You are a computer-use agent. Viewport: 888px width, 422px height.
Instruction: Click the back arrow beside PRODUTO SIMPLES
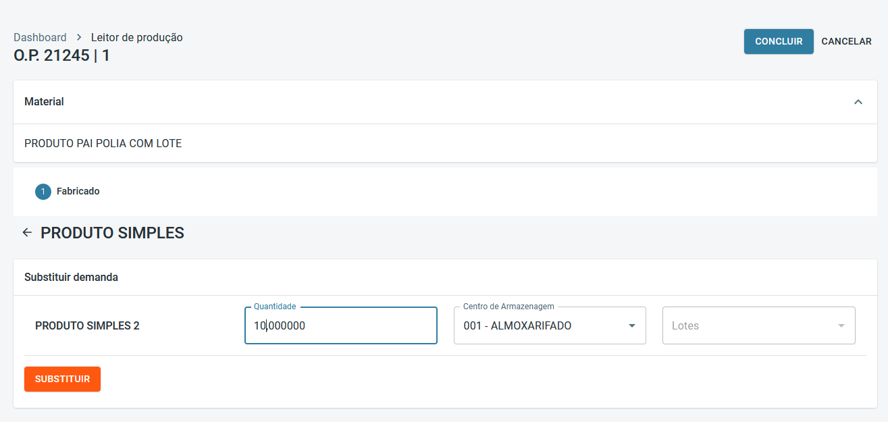(x=27, y=233)
